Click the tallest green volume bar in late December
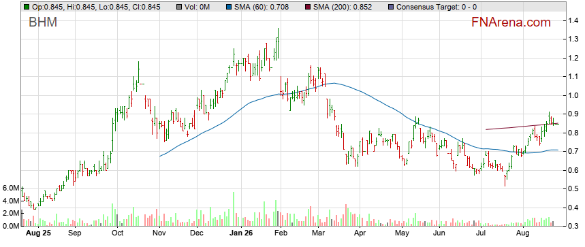585x247 pixels. [234, 209]
